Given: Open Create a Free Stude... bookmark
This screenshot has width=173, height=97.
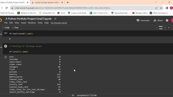Looking at the screenshot, I should (x=78, y=13).
